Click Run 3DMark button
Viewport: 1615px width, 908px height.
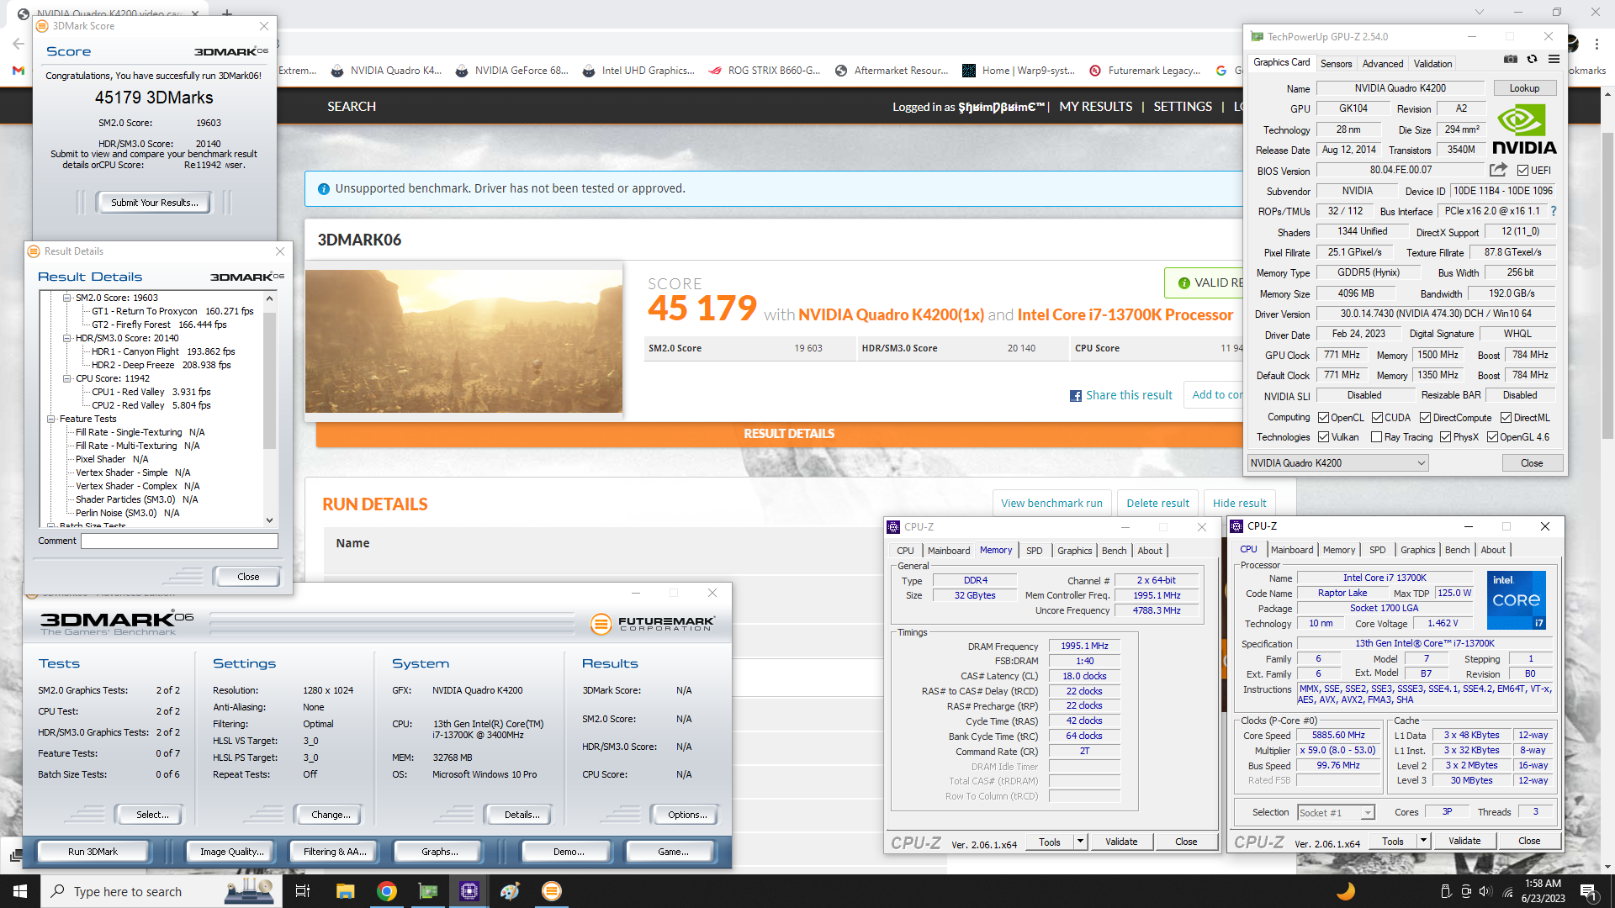coord(93,852)
